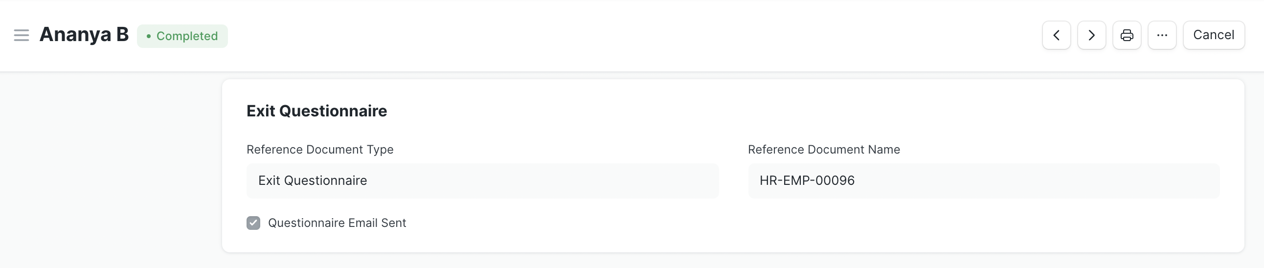Go to the previous document
This screenshot has height=268, width=1264.
click(1056, 35)
